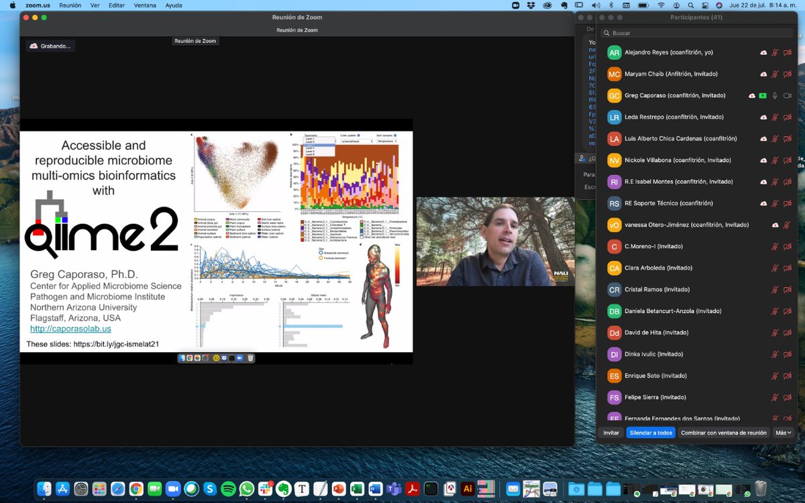Open the Trash in the dock
This screenshot has height=503, width=805.
(760, 488)
